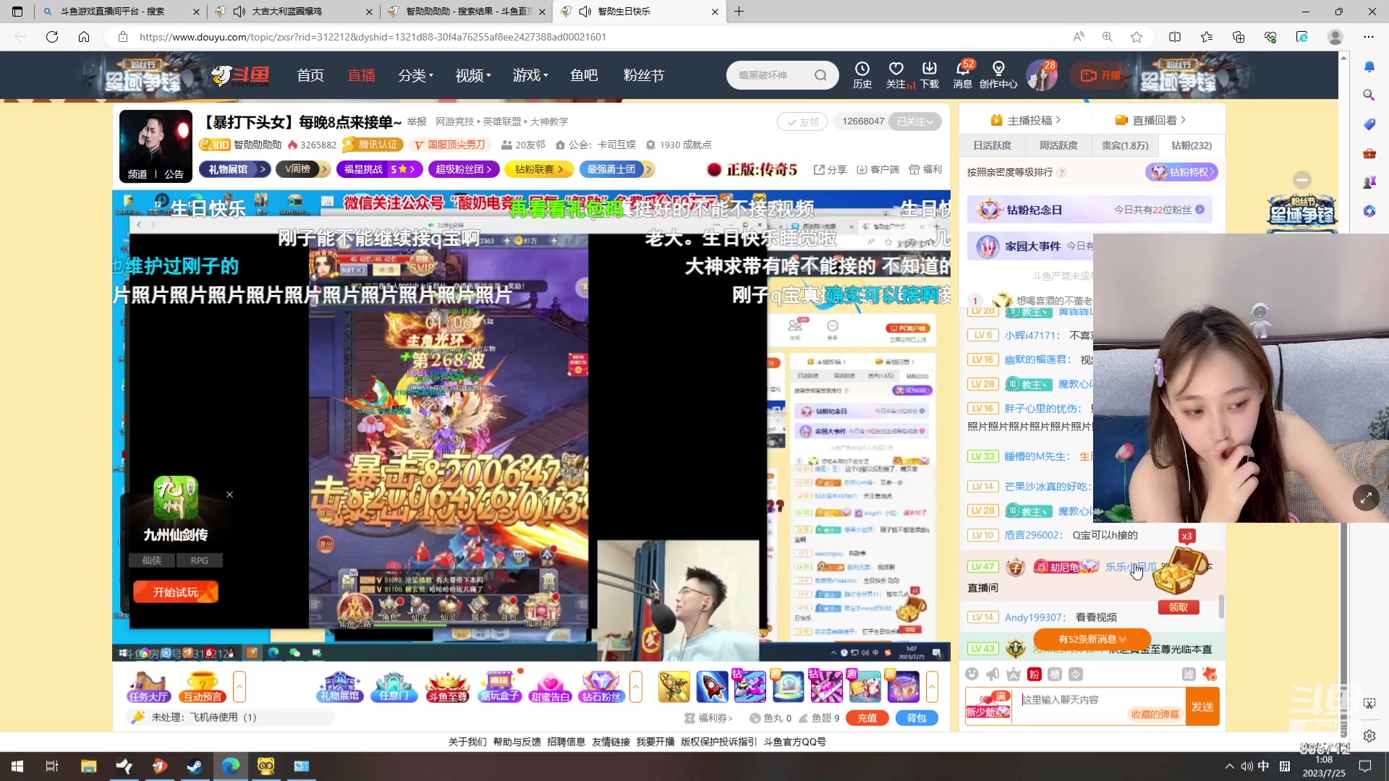Toggle the 梗 option in the chat toolbar
The width and height of the screenshot is (1389, 781).
[1055, 674]
